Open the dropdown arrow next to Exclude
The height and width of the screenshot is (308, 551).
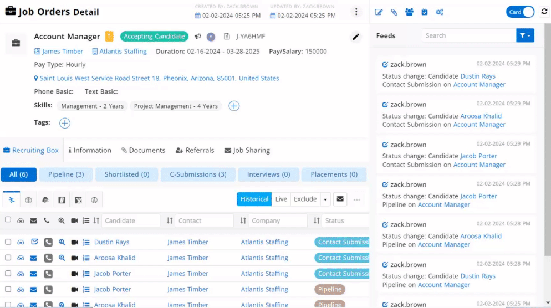[x=325, y=199]
